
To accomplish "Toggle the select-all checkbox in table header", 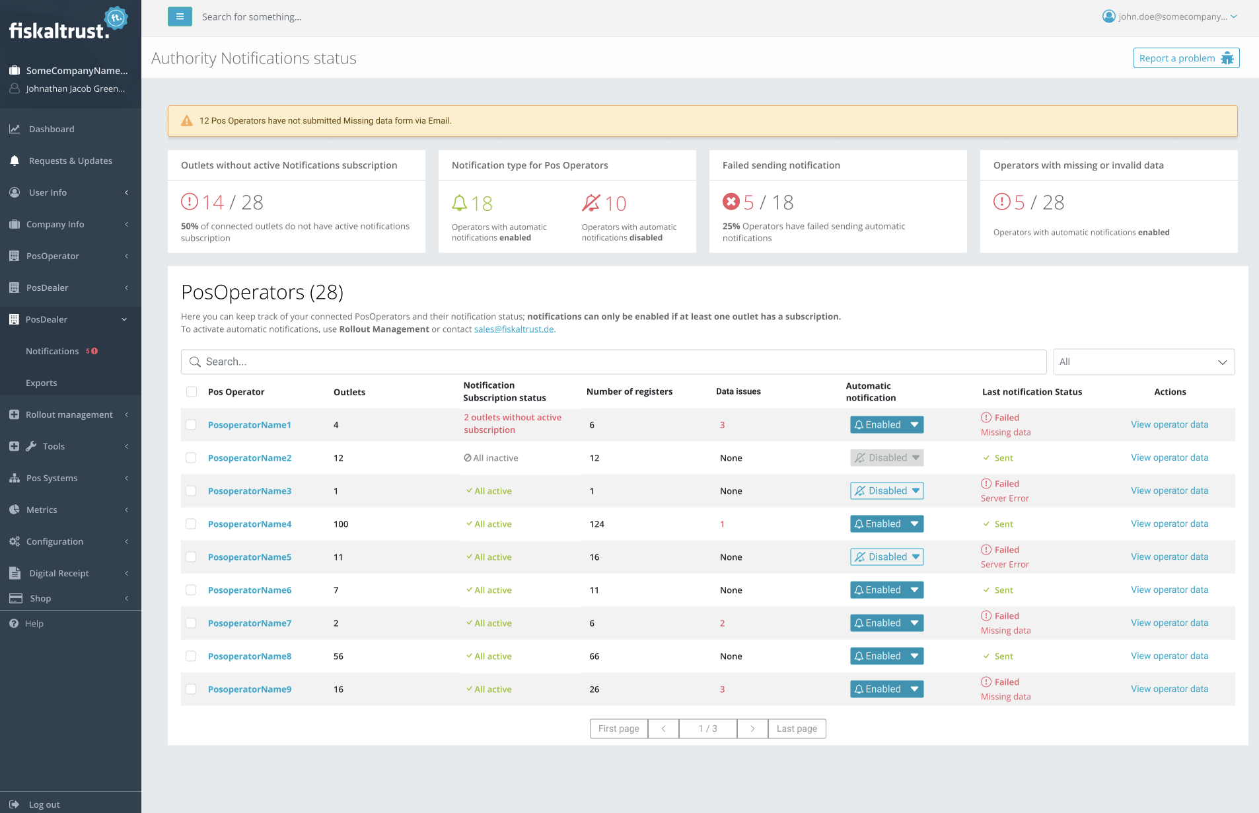I will [x=192, y=391].
